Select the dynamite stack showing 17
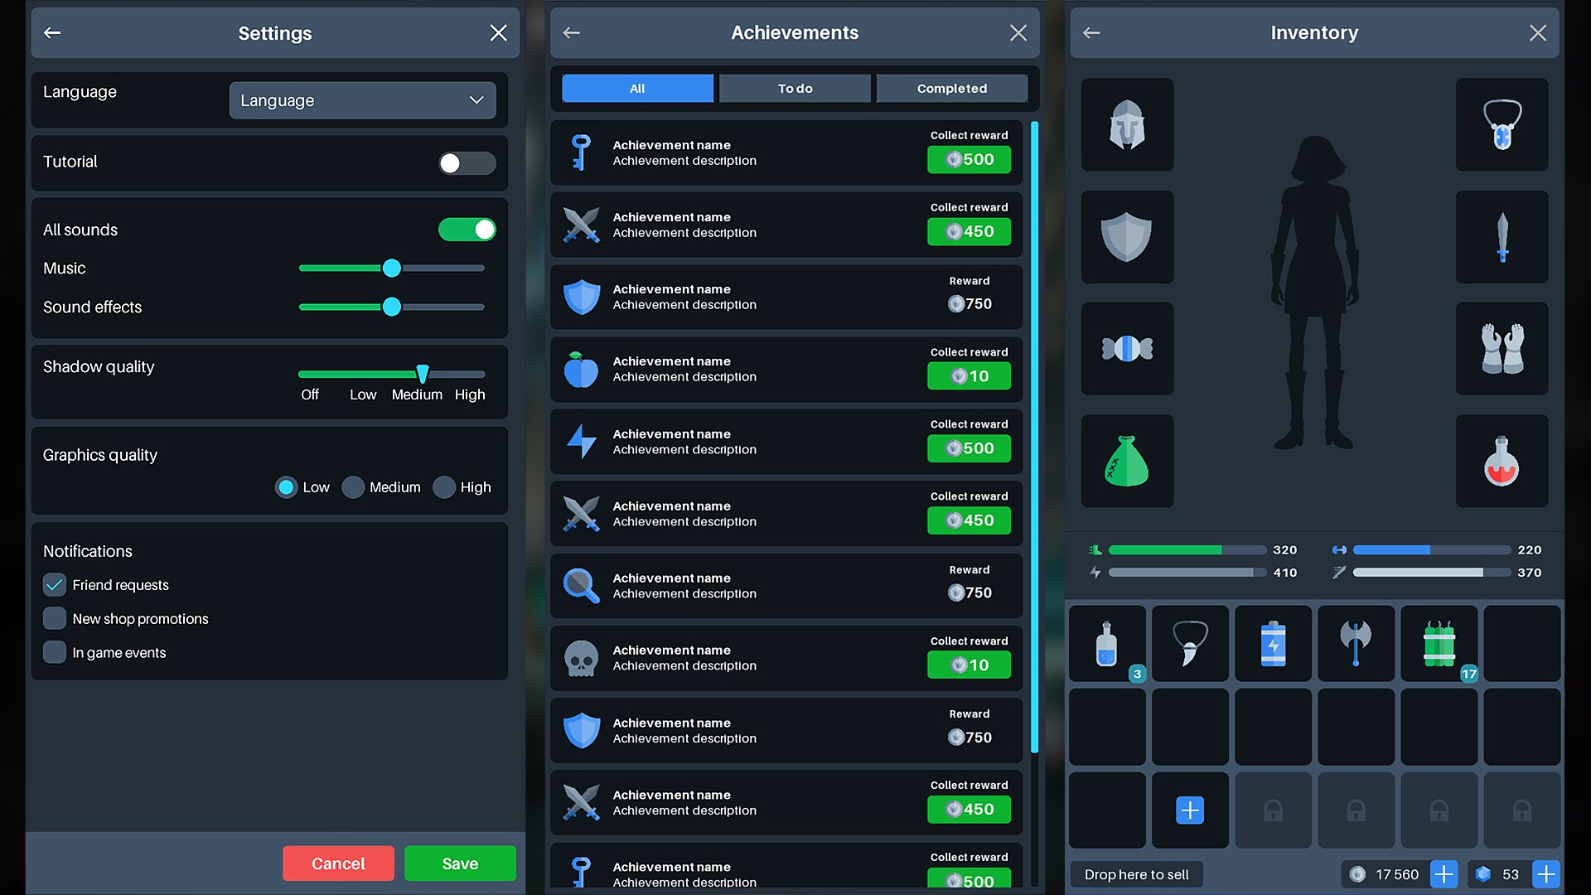Screen dimensions: 1591x895 1439,643
